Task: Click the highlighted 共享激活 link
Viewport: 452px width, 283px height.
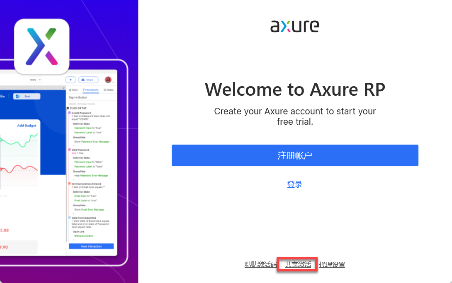Action: click(298, 264)
